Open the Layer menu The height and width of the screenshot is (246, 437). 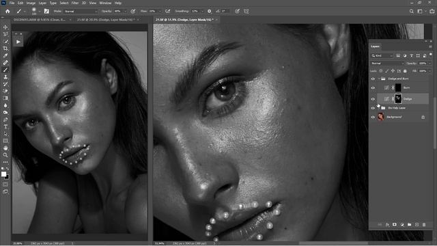[x=42, y=3]
